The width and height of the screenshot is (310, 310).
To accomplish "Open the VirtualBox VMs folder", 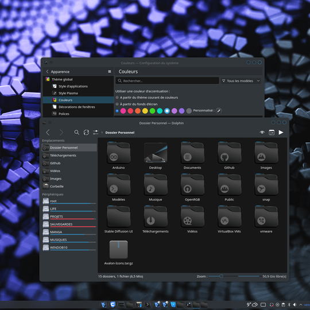I will click(x=229, y=216).
